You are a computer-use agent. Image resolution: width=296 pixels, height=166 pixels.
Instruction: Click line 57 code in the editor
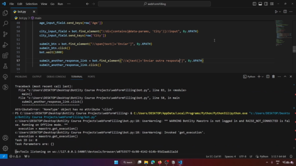pos(121,60)
